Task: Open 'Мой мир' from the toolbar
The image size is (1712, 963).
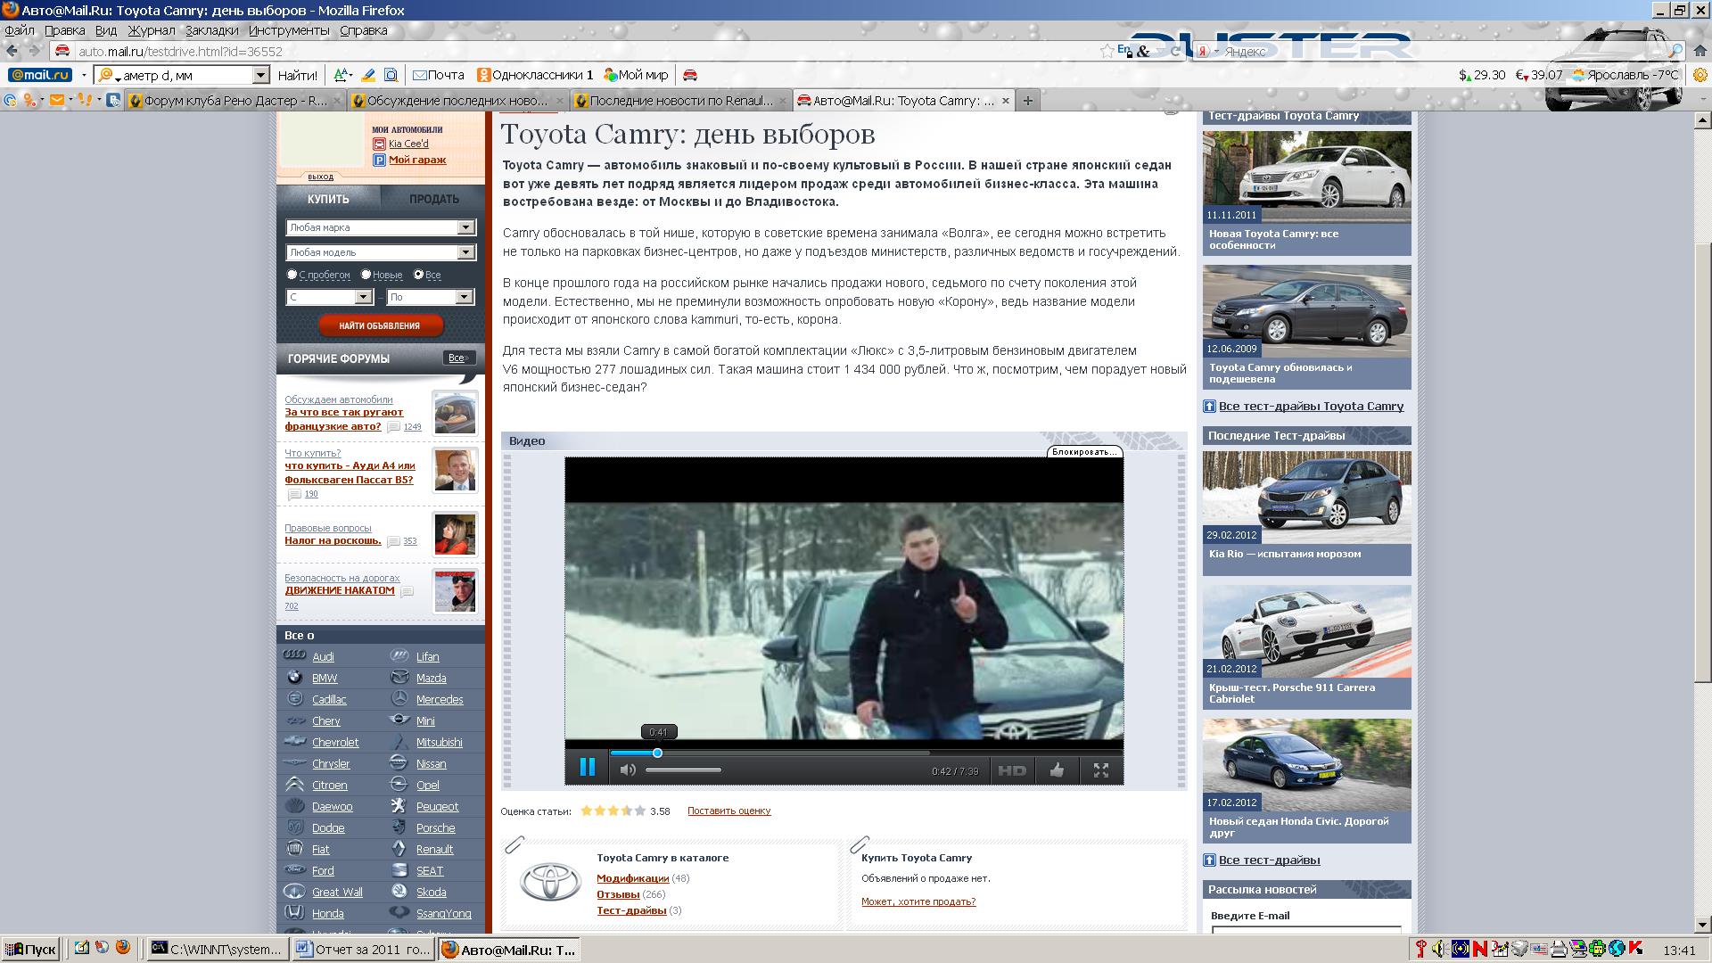Action: tap(636, 75)
